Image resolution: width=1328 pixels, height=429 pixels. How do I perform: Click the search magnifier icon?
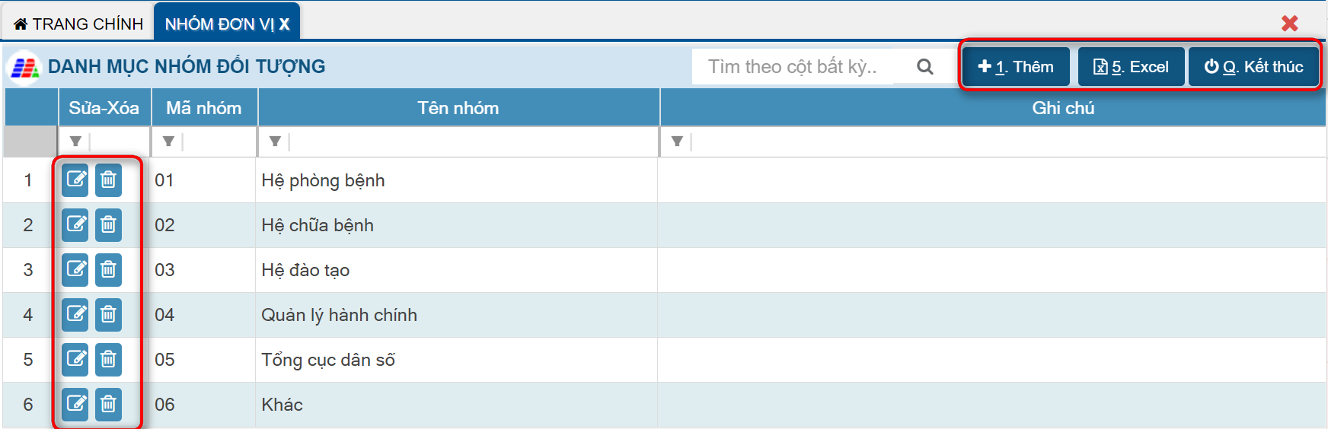pos(925,67)
